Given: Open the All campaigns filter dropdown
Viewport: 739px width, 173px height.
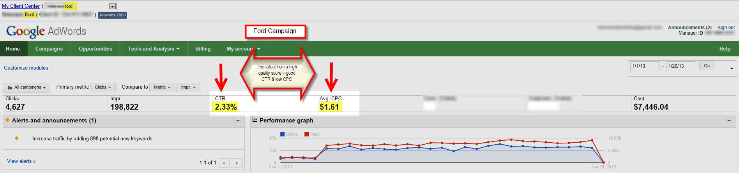Looking at the screenshot, I should pyautogui.click(x=27, y=87).
